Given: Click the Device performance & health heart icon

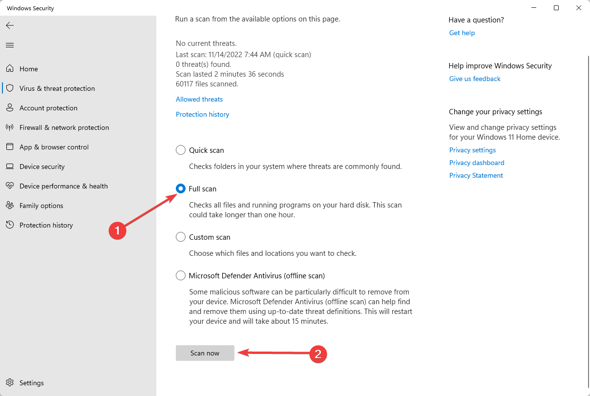Looking at the screenshot, I should (x=10, y=186).
